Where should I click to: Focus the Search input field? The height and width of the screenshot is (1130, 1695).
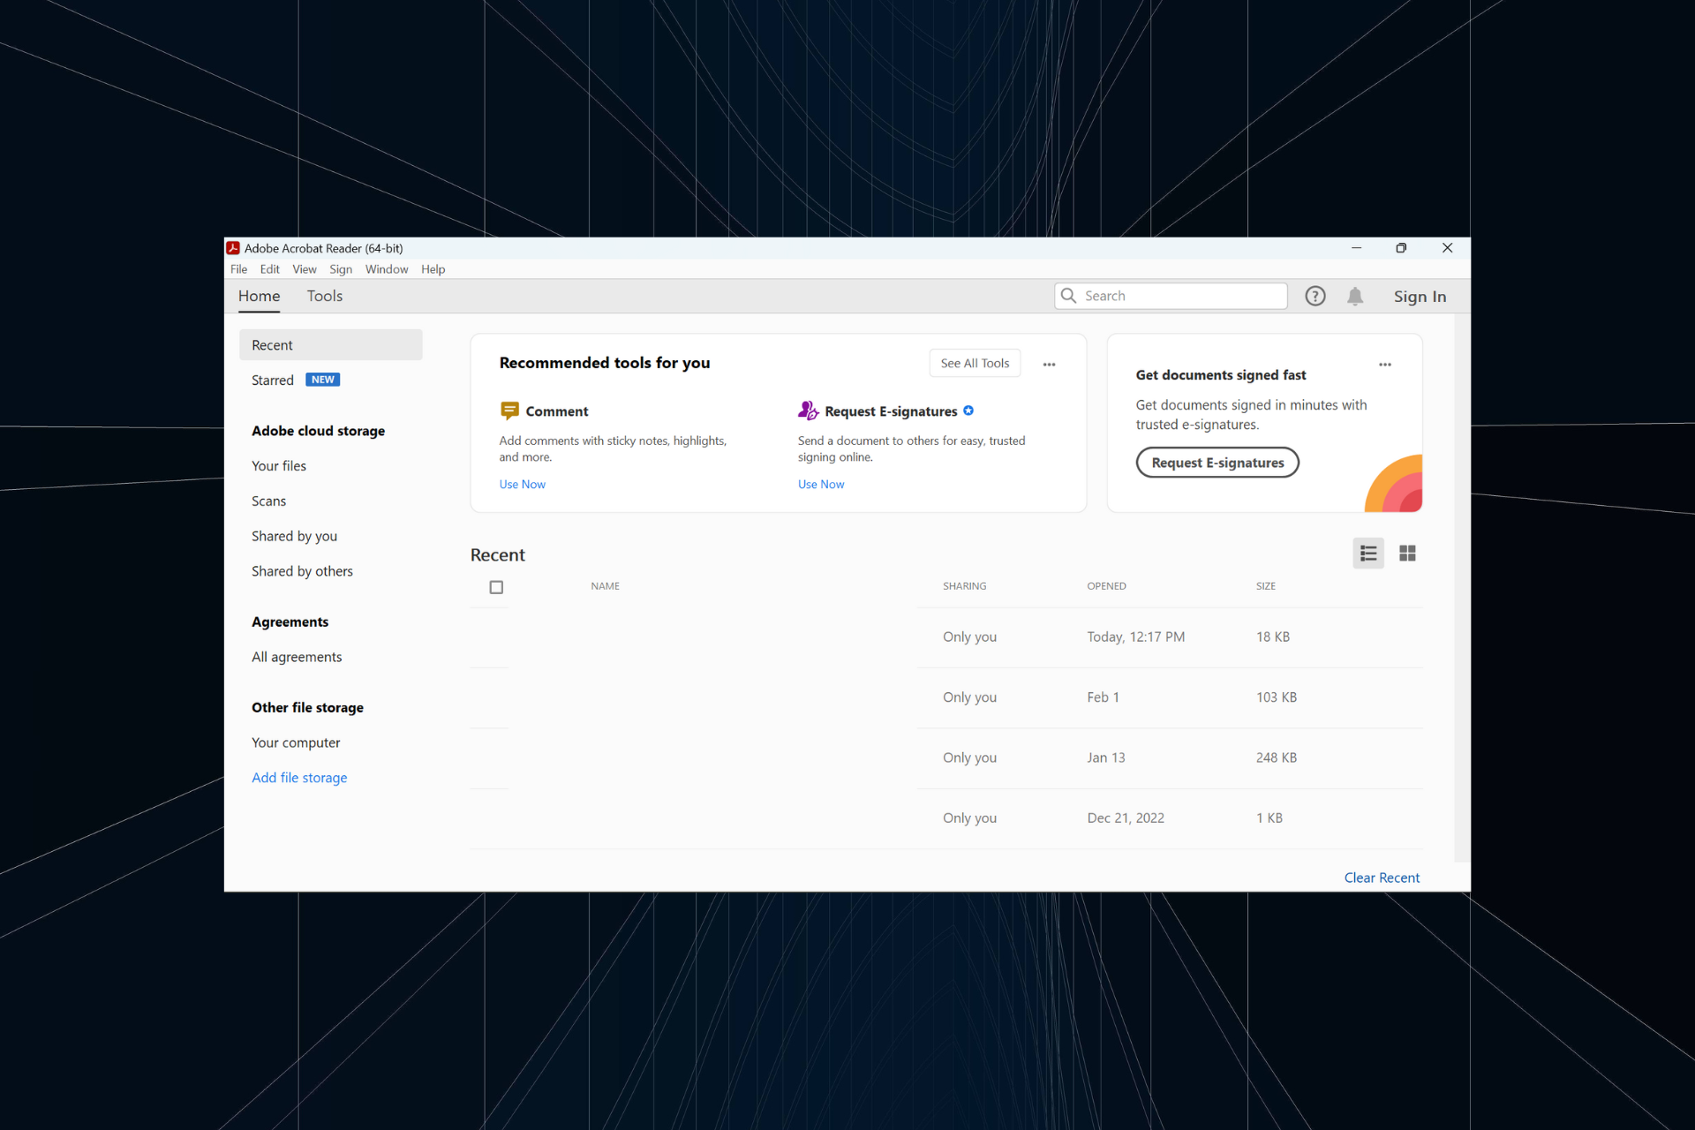(x=1171, y=296)
